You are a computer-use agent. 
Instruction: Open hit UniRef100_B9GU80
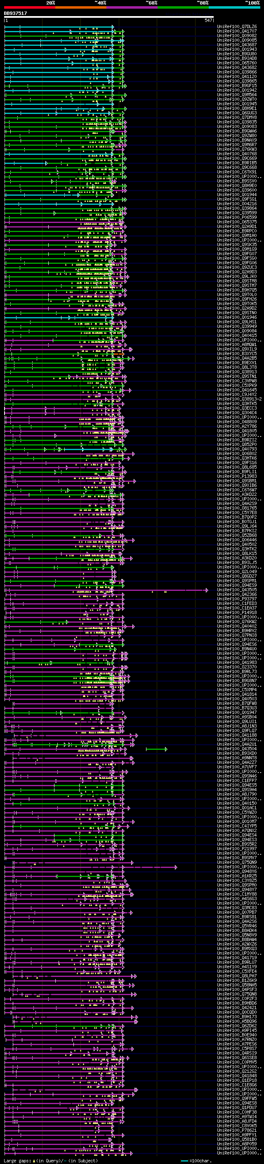pos(237,54)
